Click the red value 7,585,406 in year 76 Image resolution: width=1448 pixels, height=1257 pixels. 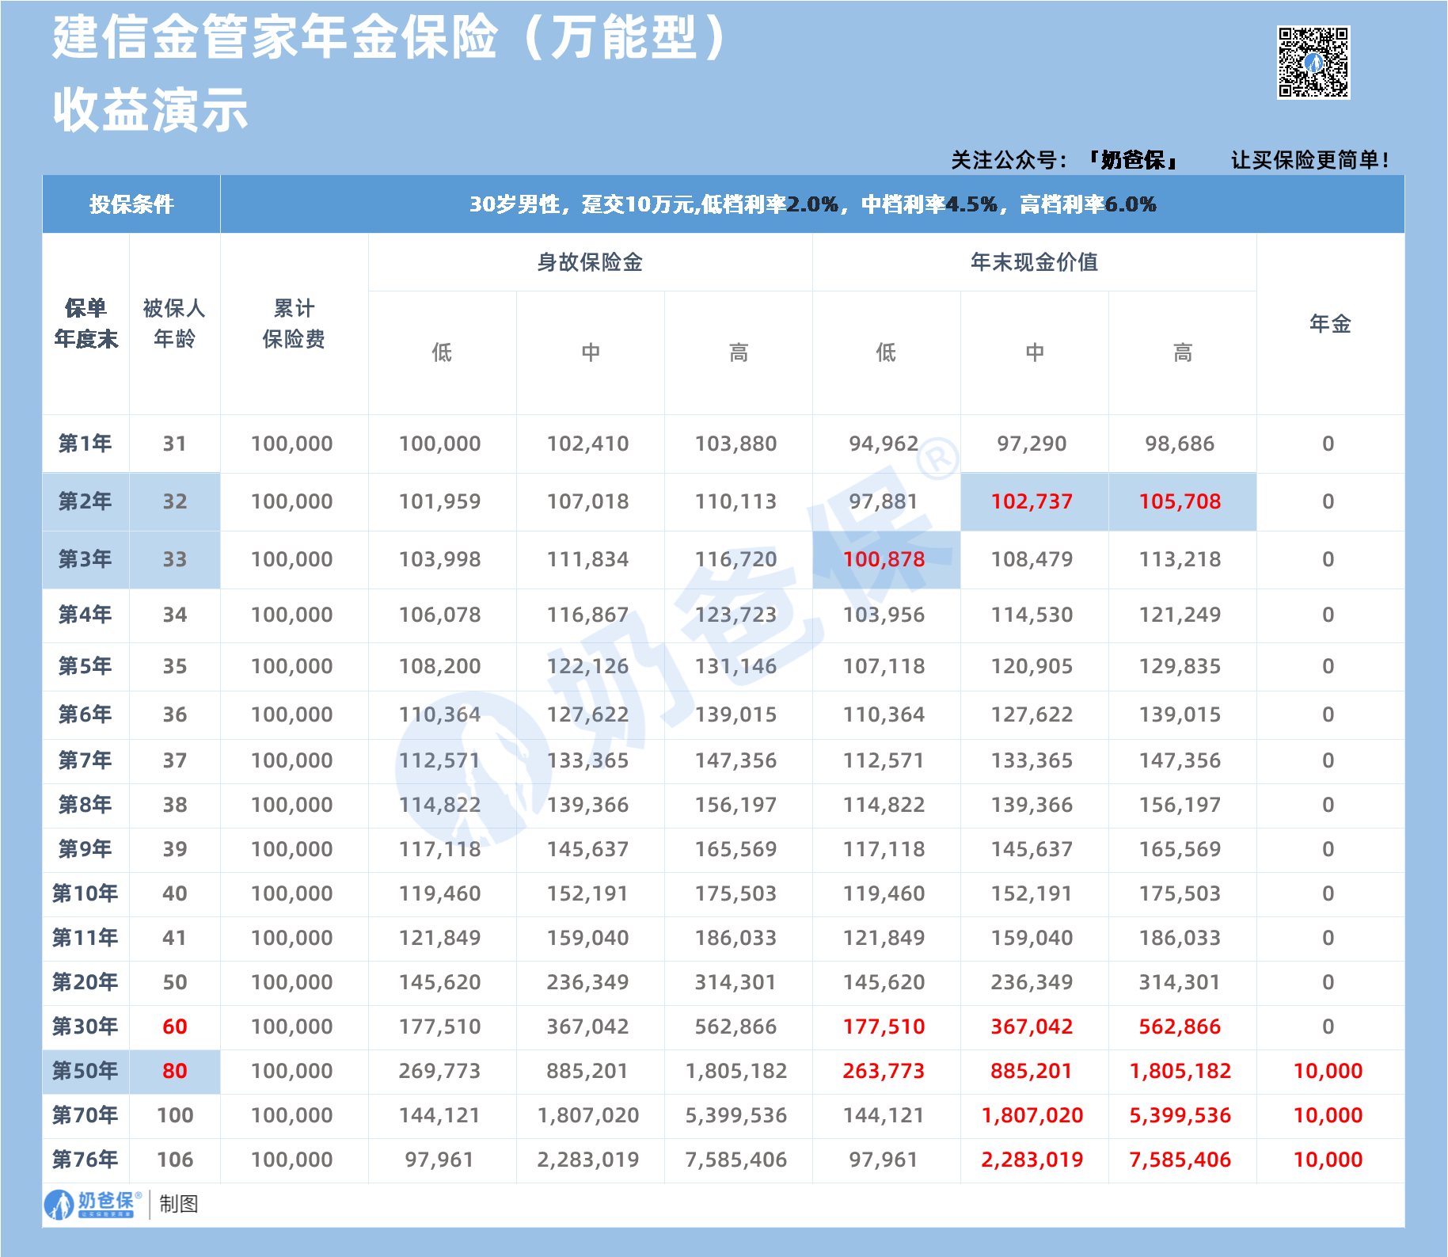click(x=1180, y=1160)
